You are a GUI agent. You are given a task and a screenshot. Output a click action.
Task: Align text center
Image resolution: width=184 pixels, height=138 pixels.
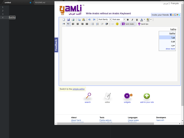(x=78, y=24)
